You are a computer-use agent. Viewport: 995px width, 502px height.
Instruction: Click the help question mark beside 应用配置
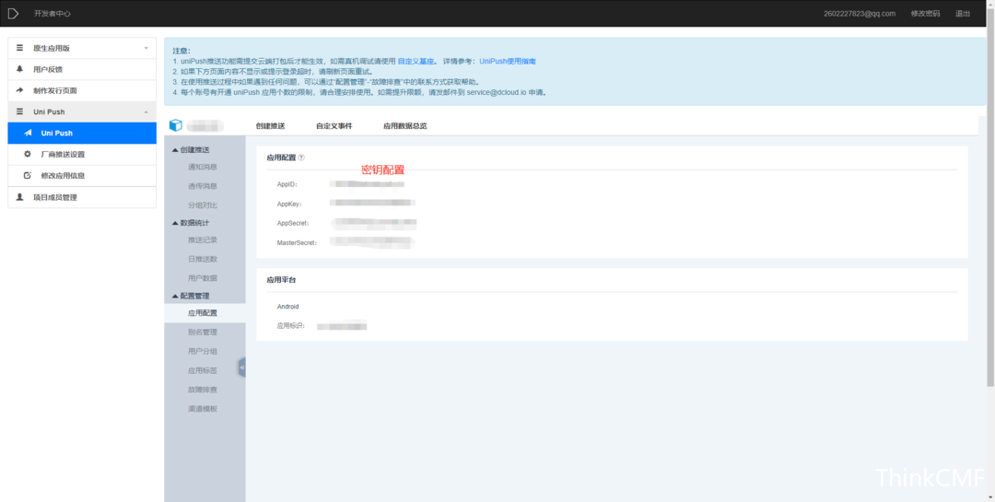301,158
